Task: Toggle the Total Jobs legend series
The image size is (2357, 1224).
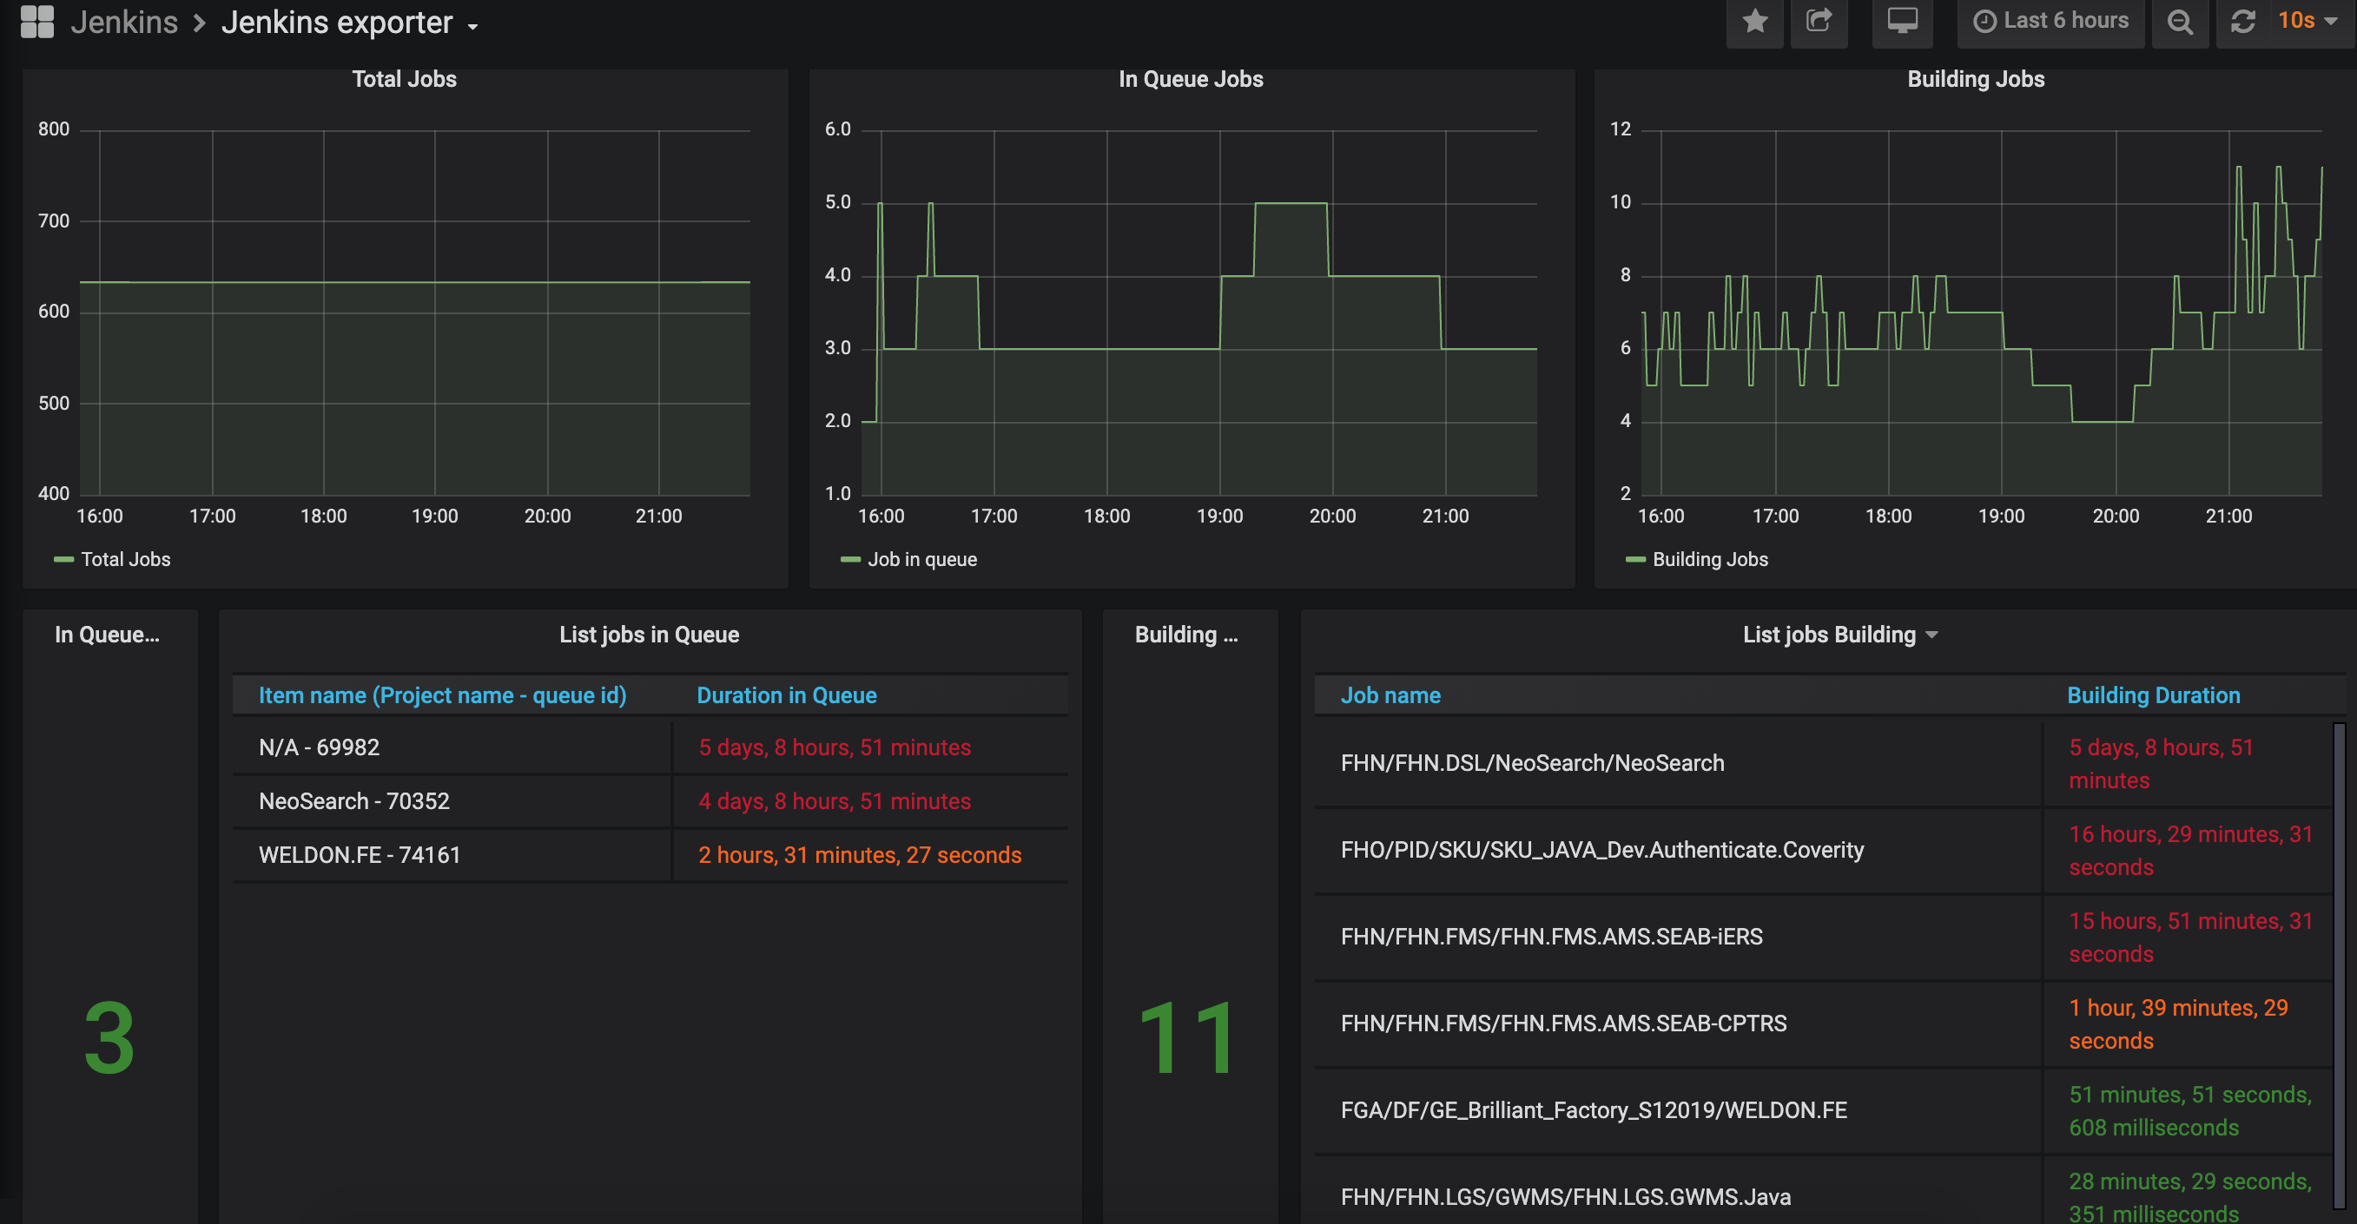Action: coord(125,560)
